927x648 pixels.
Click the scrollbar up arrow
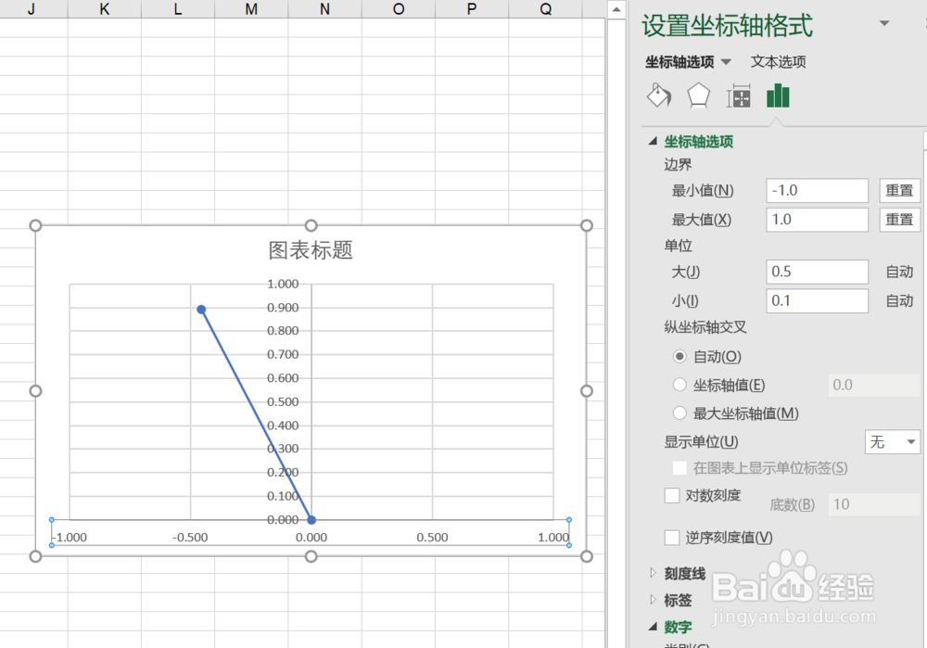click(616, 7)
